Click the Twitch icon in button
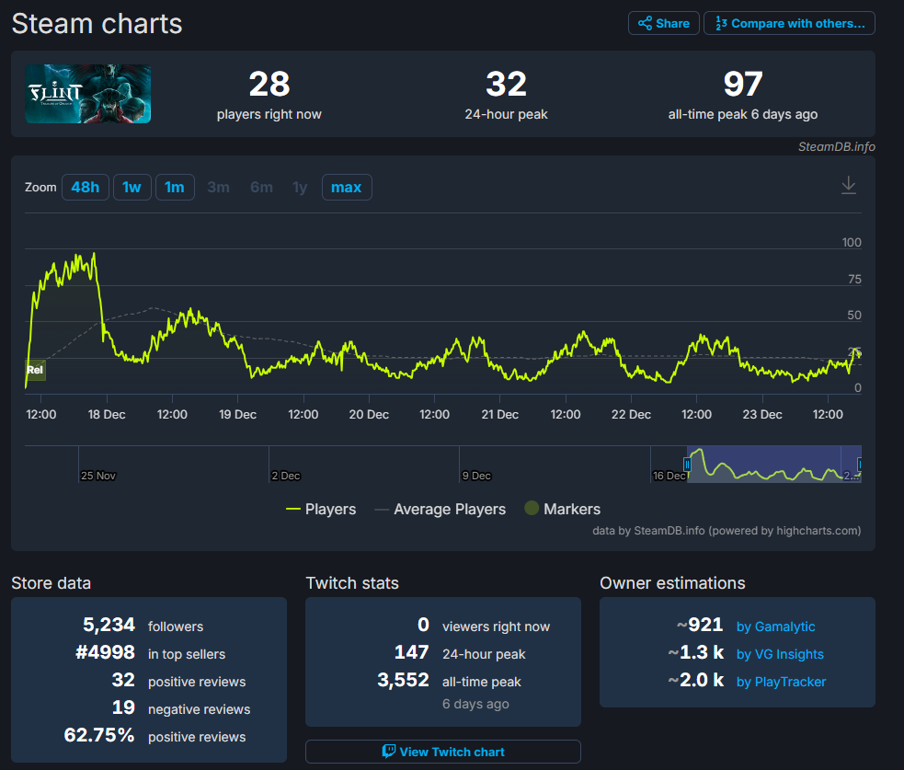The image size is (904, 770). point(389,752)
